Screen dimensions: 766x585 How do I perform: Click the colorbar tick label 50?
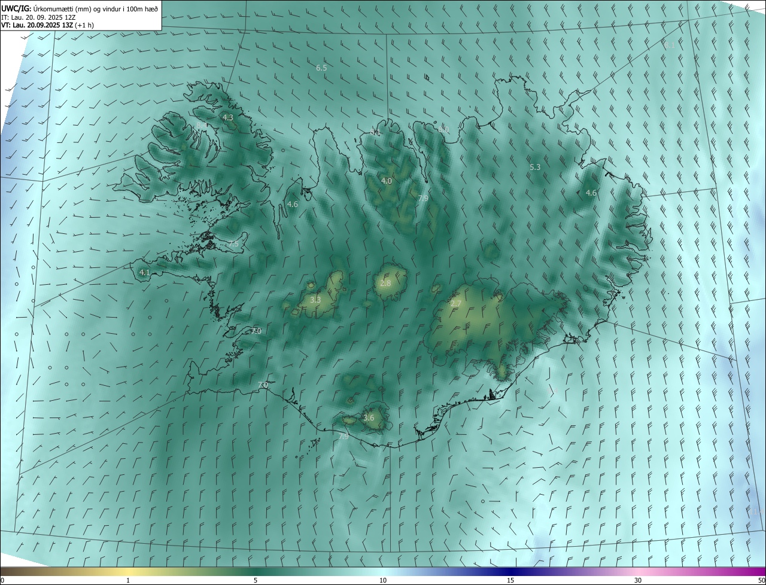pos(761,581)
